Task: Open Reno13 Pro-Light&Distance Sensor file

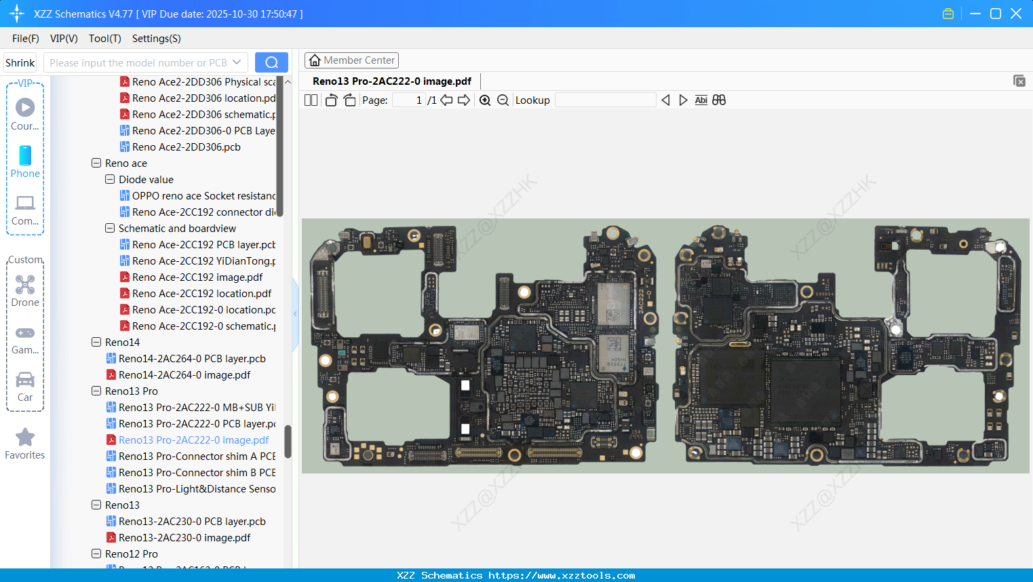Action: tap(197, 488)
